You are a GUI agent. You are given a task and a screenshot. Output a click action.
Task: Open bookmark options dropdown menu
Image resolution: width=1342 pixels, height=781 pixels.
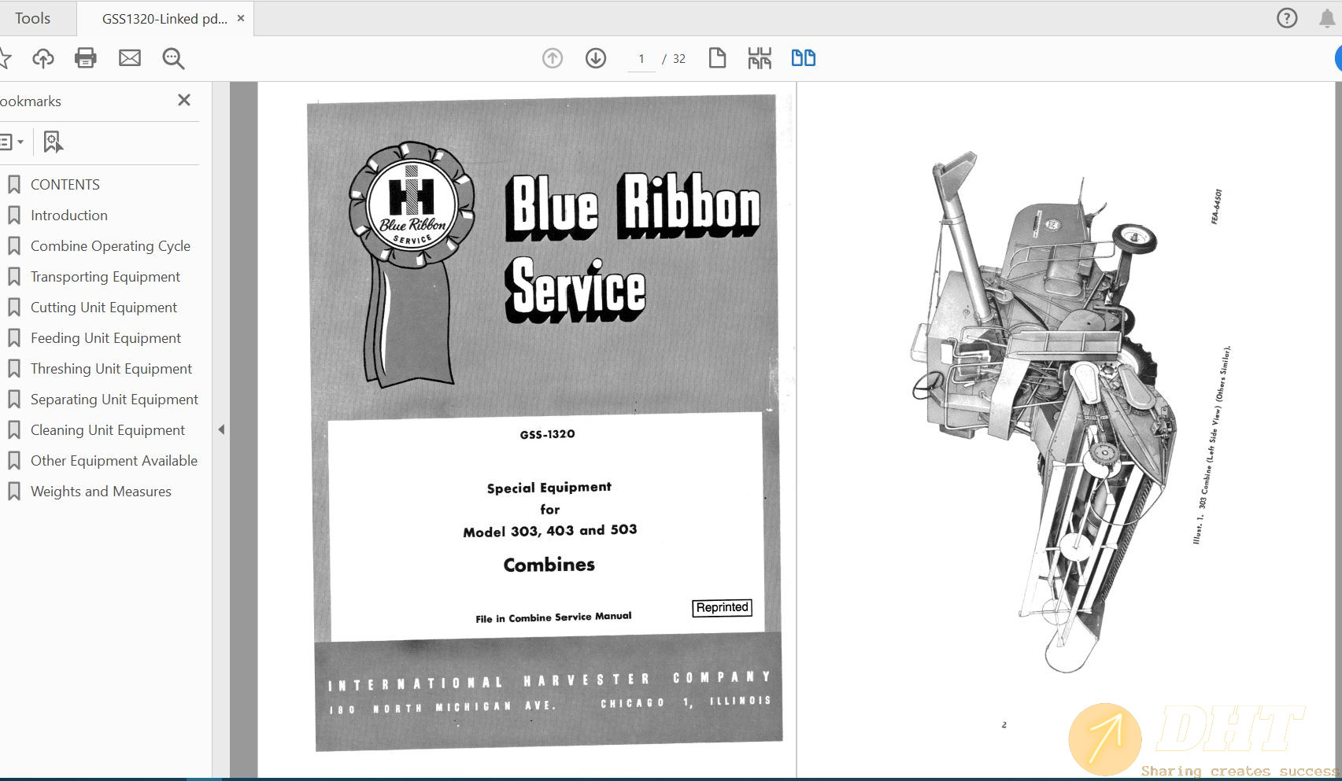(x=11, y=142)
